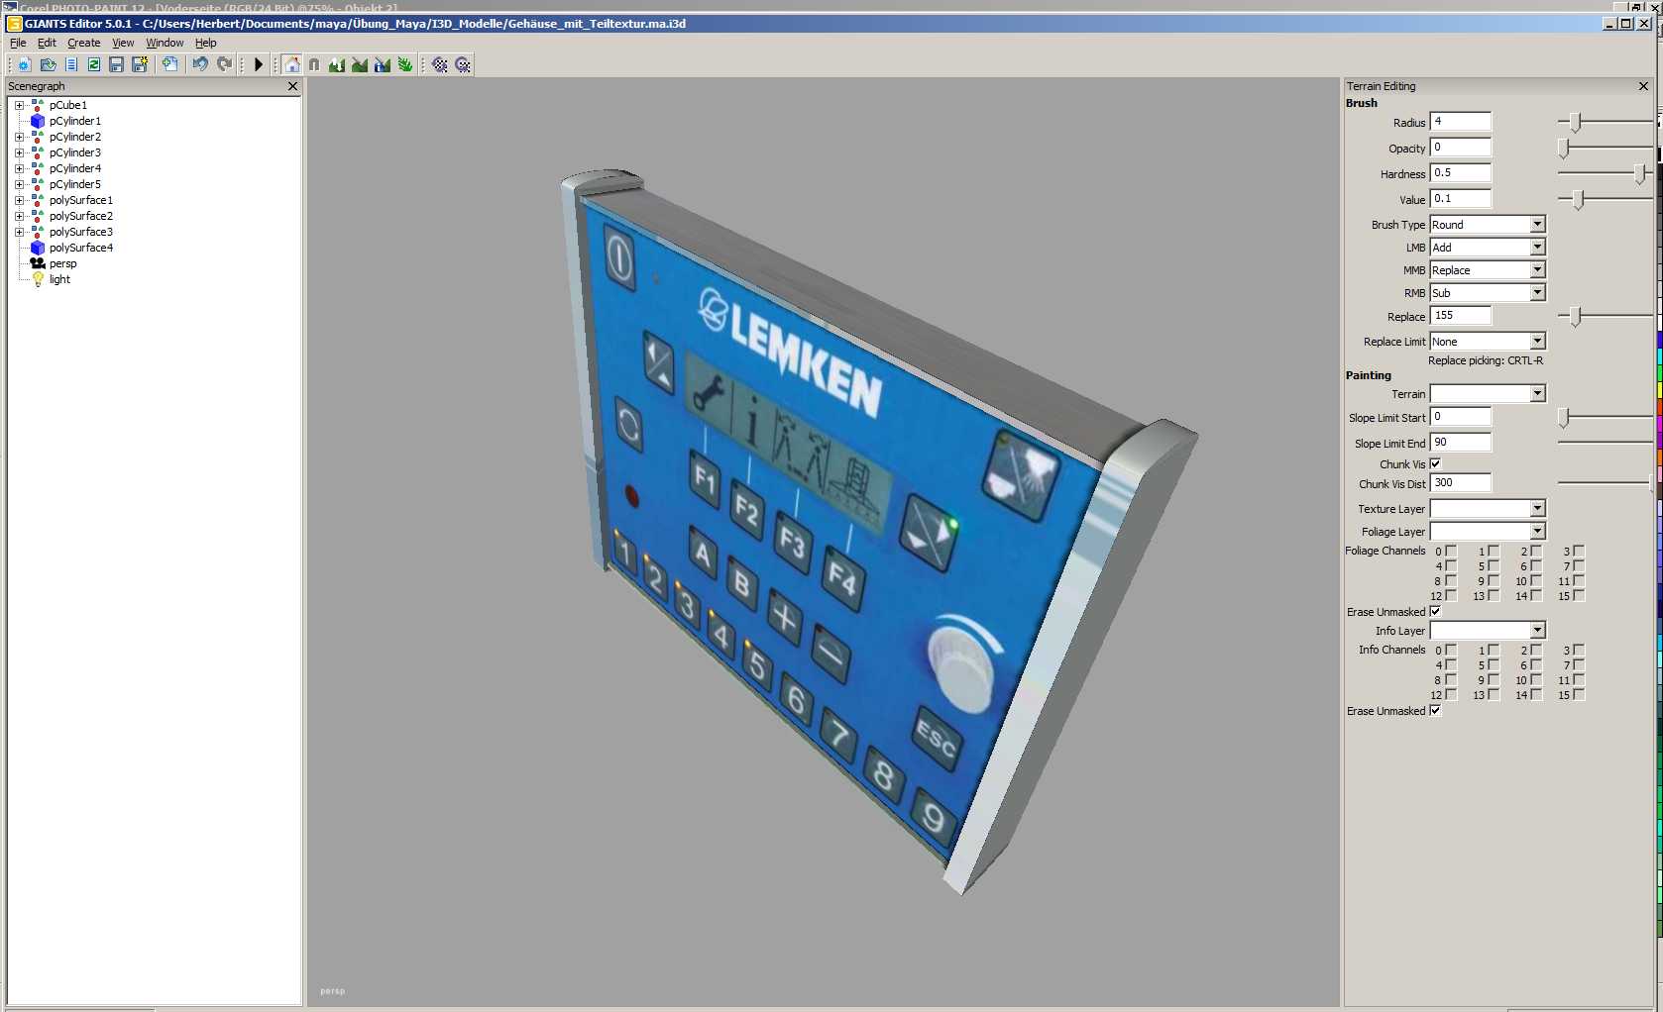Click the Hardness slider handle
The width and height of the screenshot is (1663, 1012).
click(1640, 173)
